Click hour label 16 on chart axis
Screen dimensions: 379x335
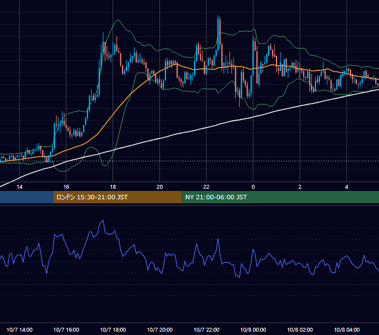(66, 187)
